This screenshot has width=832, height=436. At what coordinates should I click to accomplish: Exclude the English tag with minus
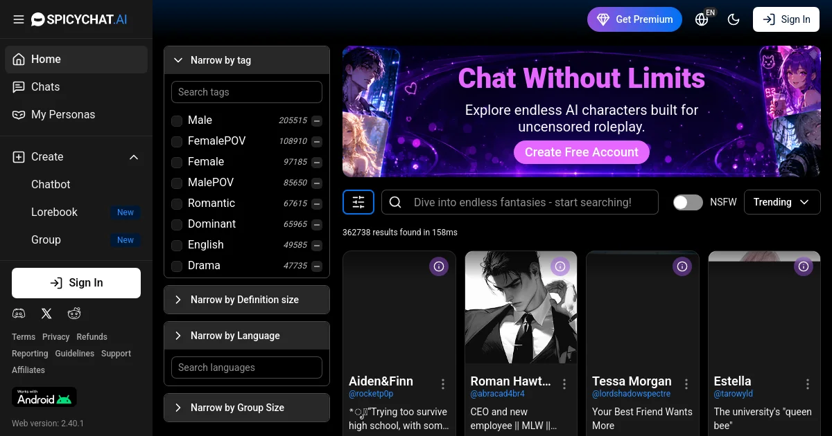pyautogui.click(x=317, y=246)
